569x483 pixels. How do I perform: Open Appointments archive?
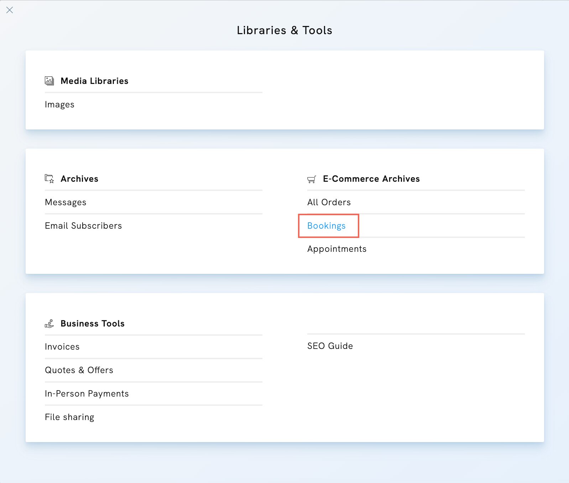[x=337, y=249]
